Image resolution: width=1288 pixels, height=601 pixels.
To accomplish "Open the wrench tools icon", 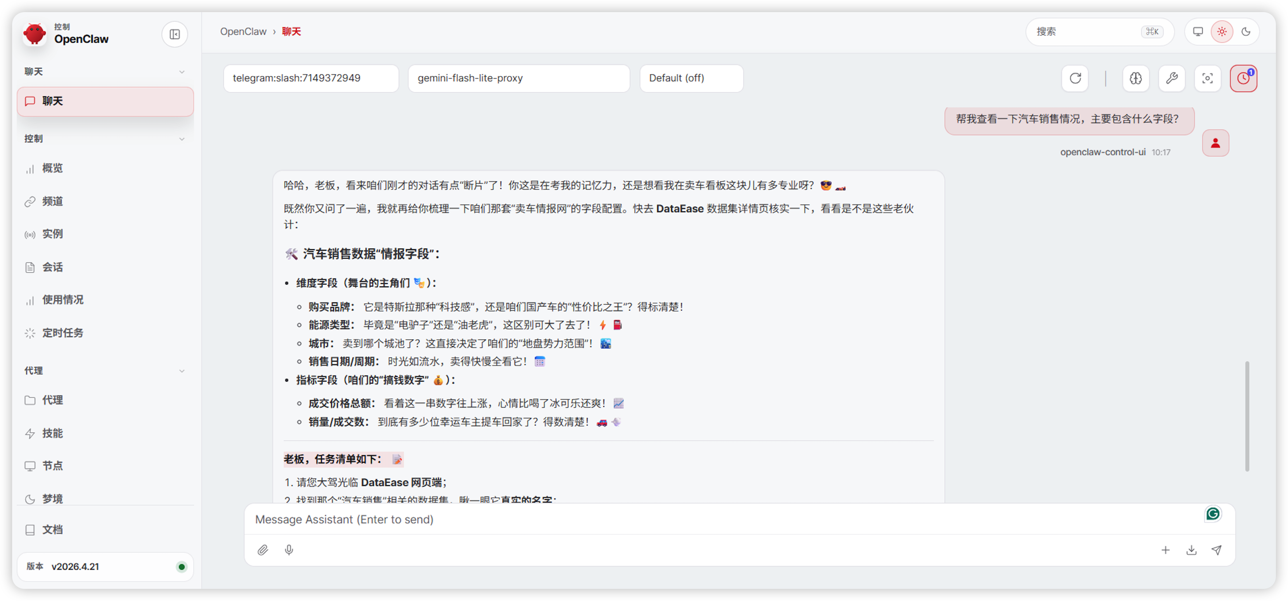I will point(1172,78).
